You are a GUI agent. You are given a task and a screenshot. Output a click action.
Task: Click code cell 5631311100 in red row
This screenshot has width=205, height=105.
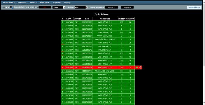[x=87, y=67]
